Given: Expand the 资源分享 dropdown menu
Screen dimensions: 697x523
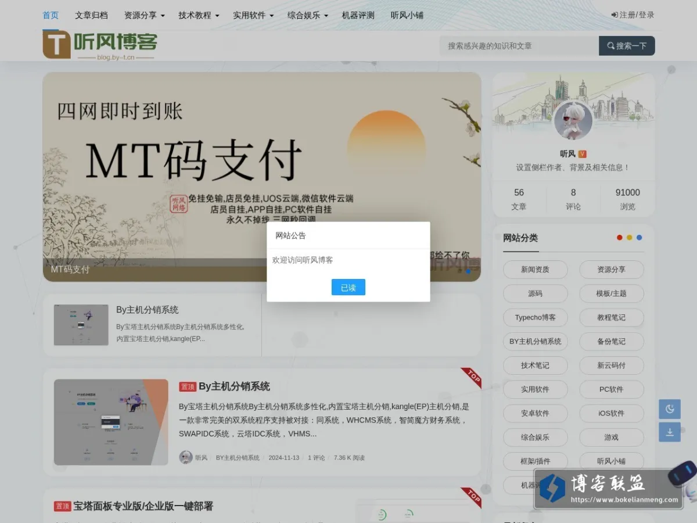Looking at the screenshot, I should point(145,15).
